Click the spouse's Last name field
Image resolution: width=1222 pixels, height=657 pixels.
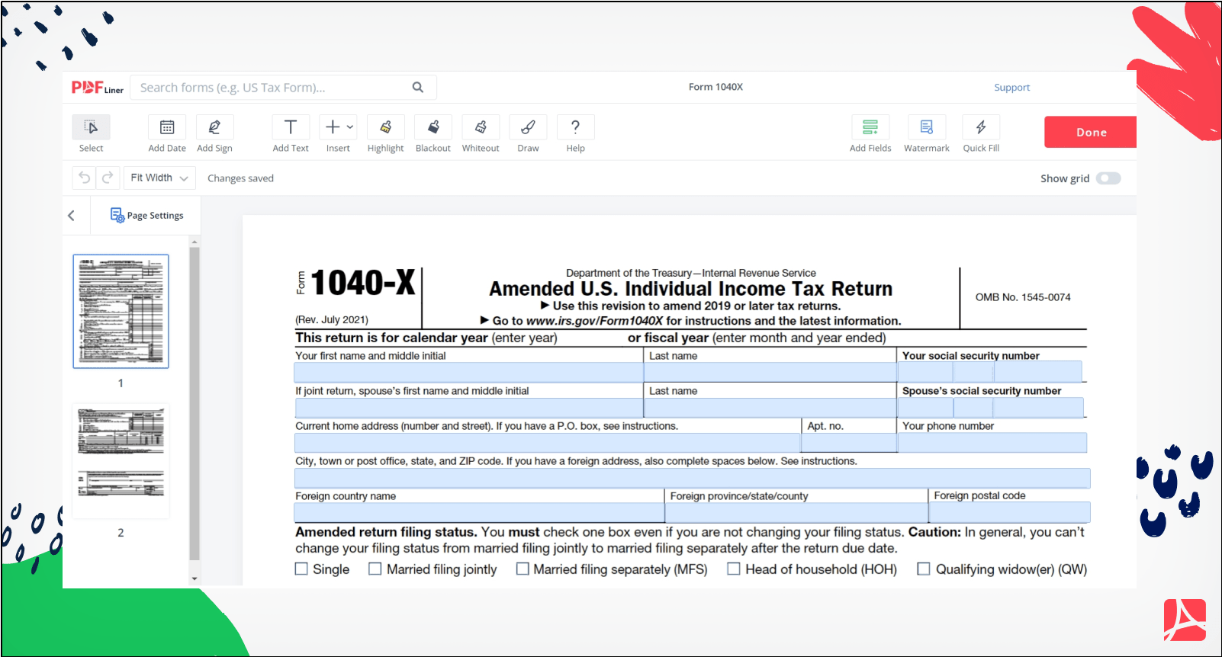[770, 408]
